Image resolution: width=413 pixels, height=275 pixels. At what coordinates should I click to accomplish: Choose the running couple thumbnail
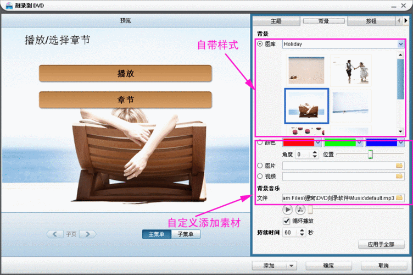[x=351, y=70]
